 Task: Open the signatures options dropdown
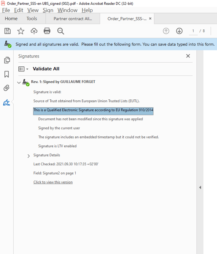pyautogui.click(x=23, y=69)
